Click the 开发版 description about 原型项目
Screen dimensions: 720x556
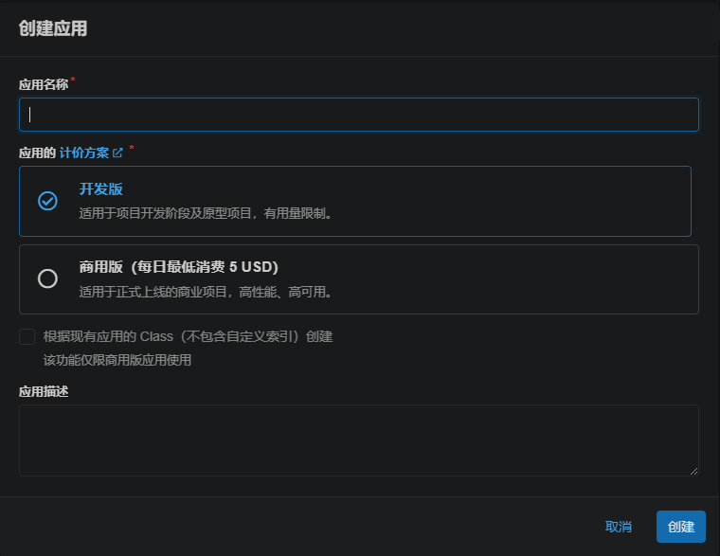click(205, 213)
